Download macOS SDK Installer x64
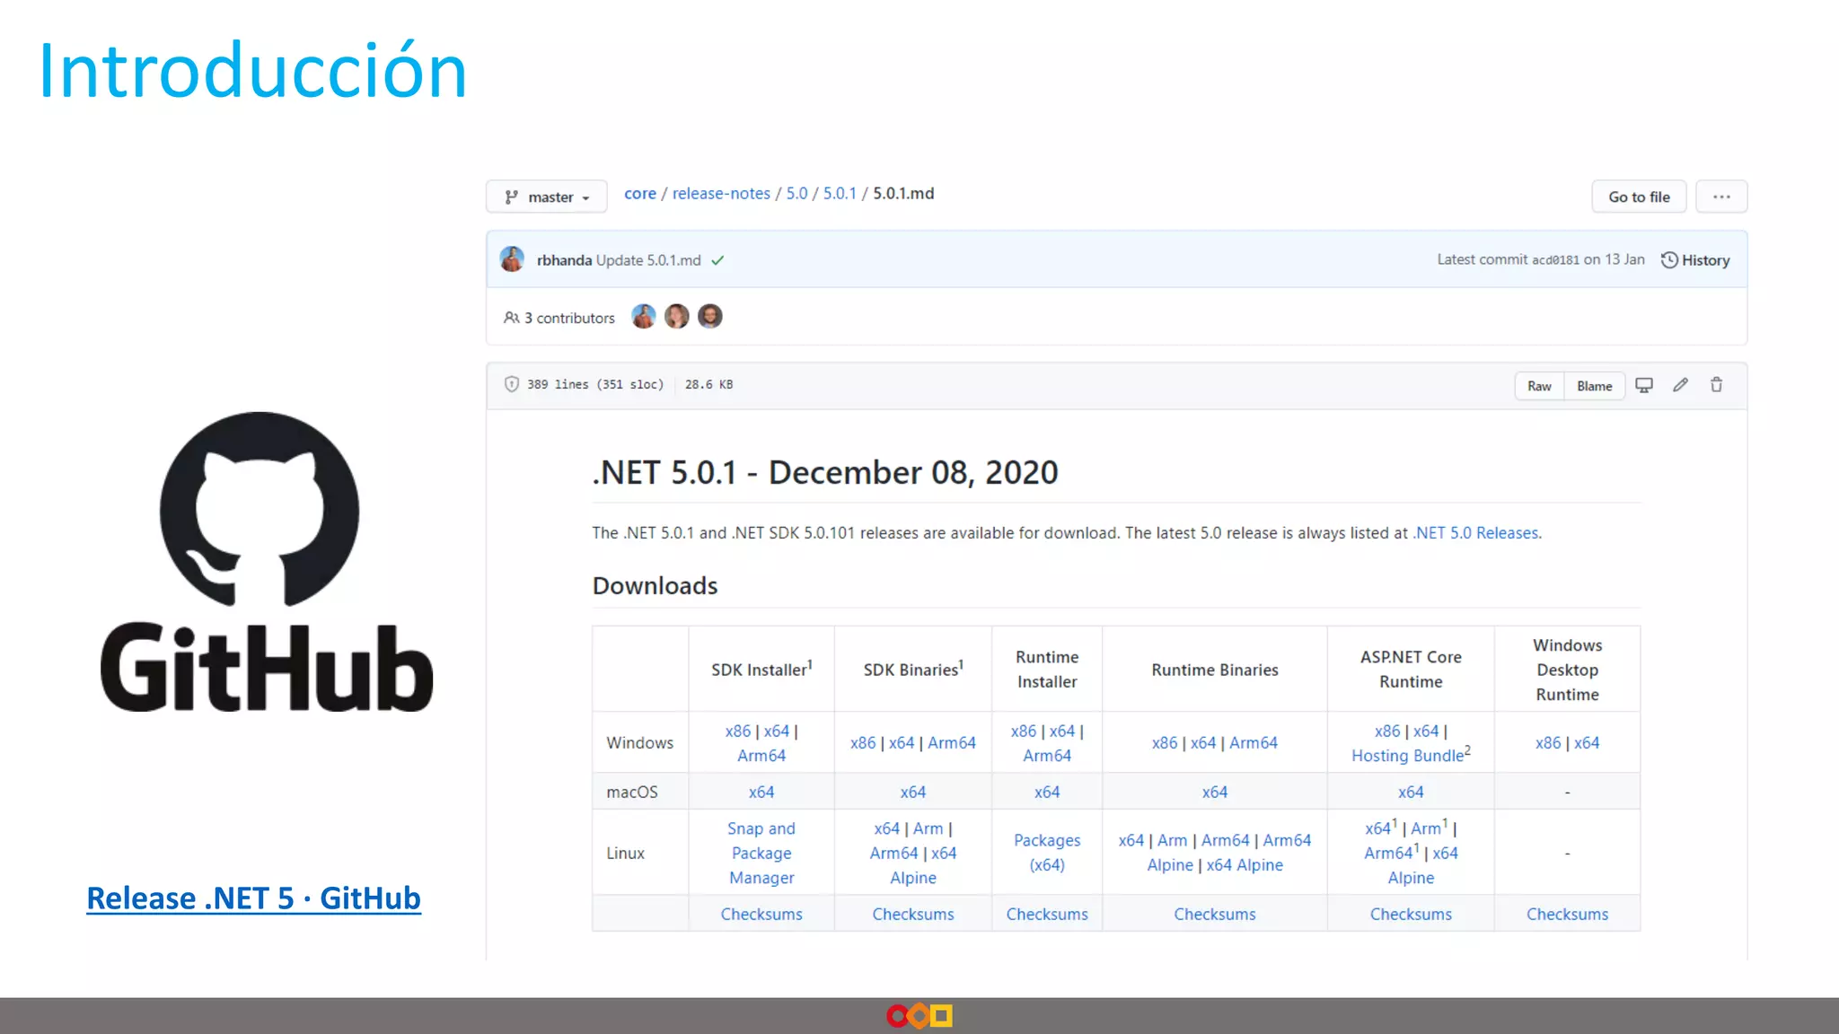Image resolution: width=1839 pixels, height=1034 pixels. [761, 793]
